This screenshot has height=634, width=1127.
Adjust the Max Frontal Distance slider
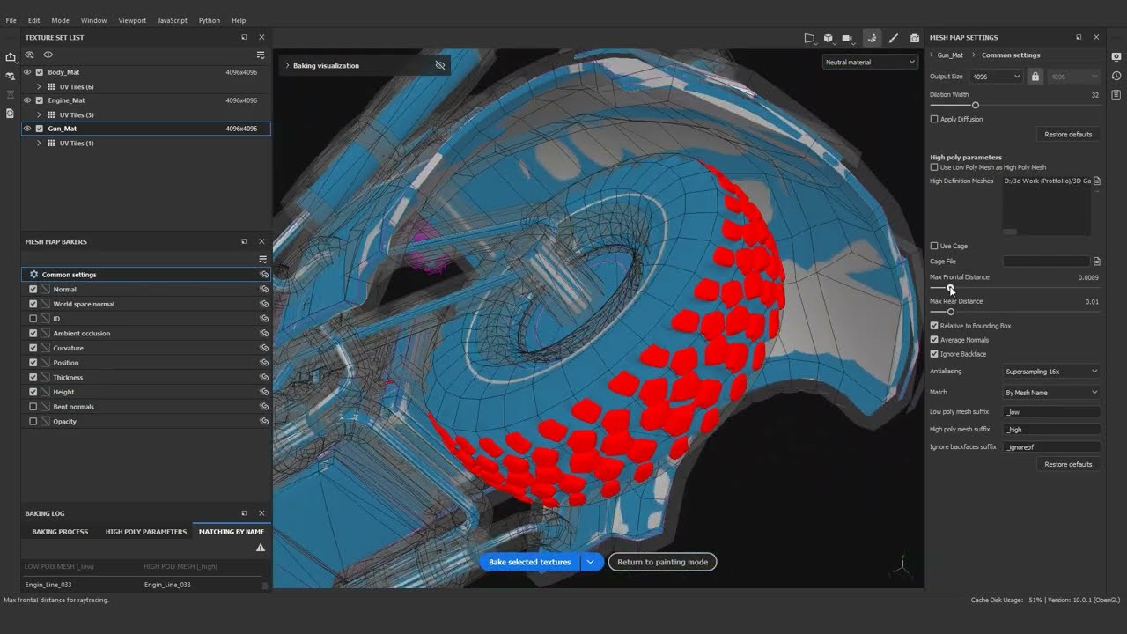951,288
